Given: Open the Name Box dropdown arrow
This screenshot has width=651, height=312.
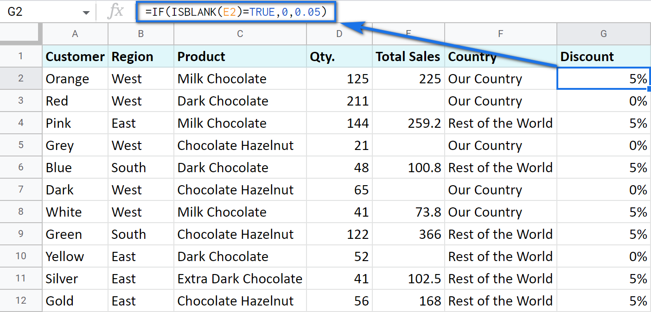Looking at the screenshot, I should pyautogui.click(x=86, y=12).
